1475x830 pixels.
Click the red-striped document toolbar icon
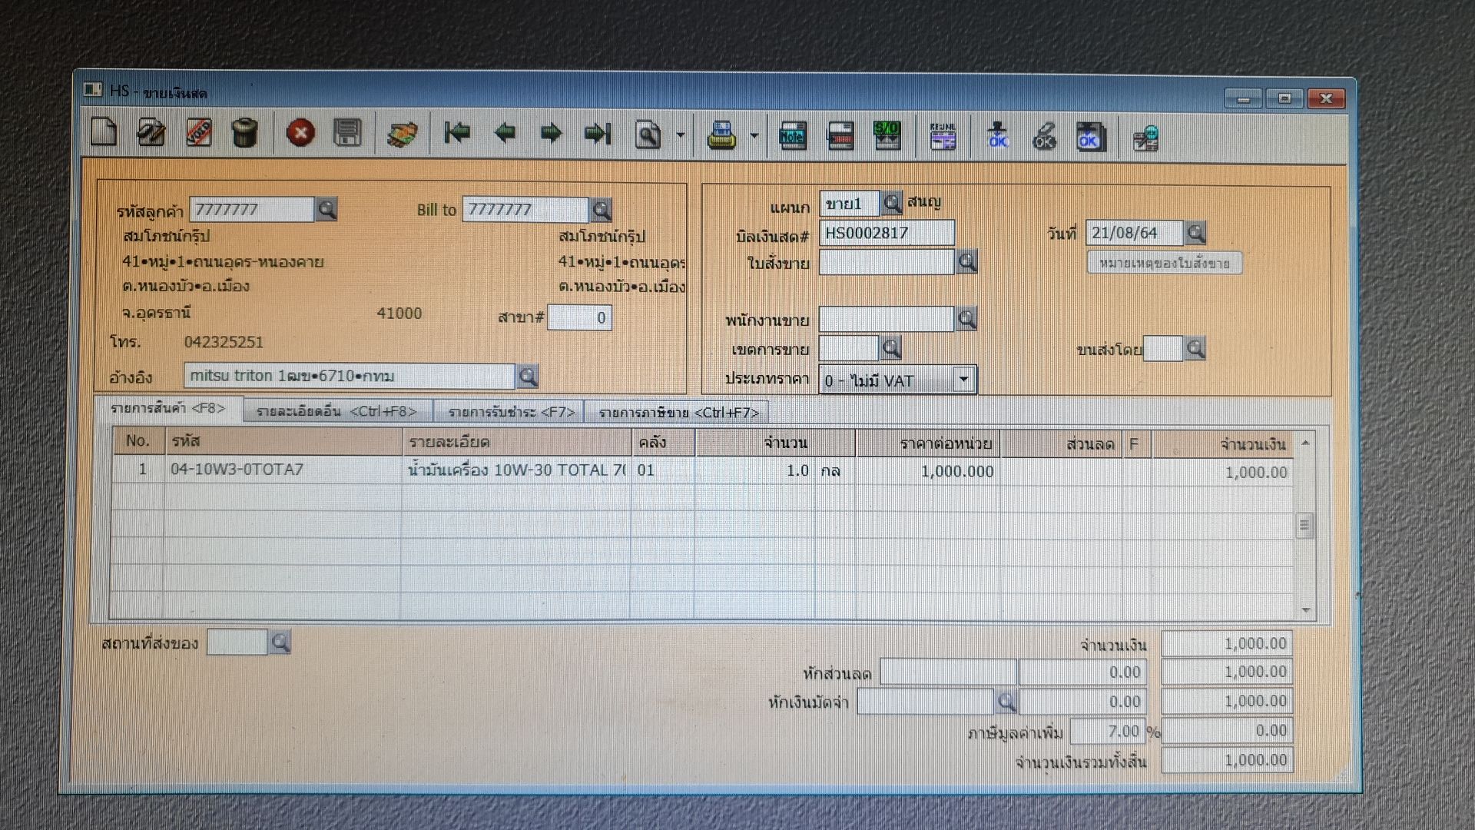pos(840,135)
